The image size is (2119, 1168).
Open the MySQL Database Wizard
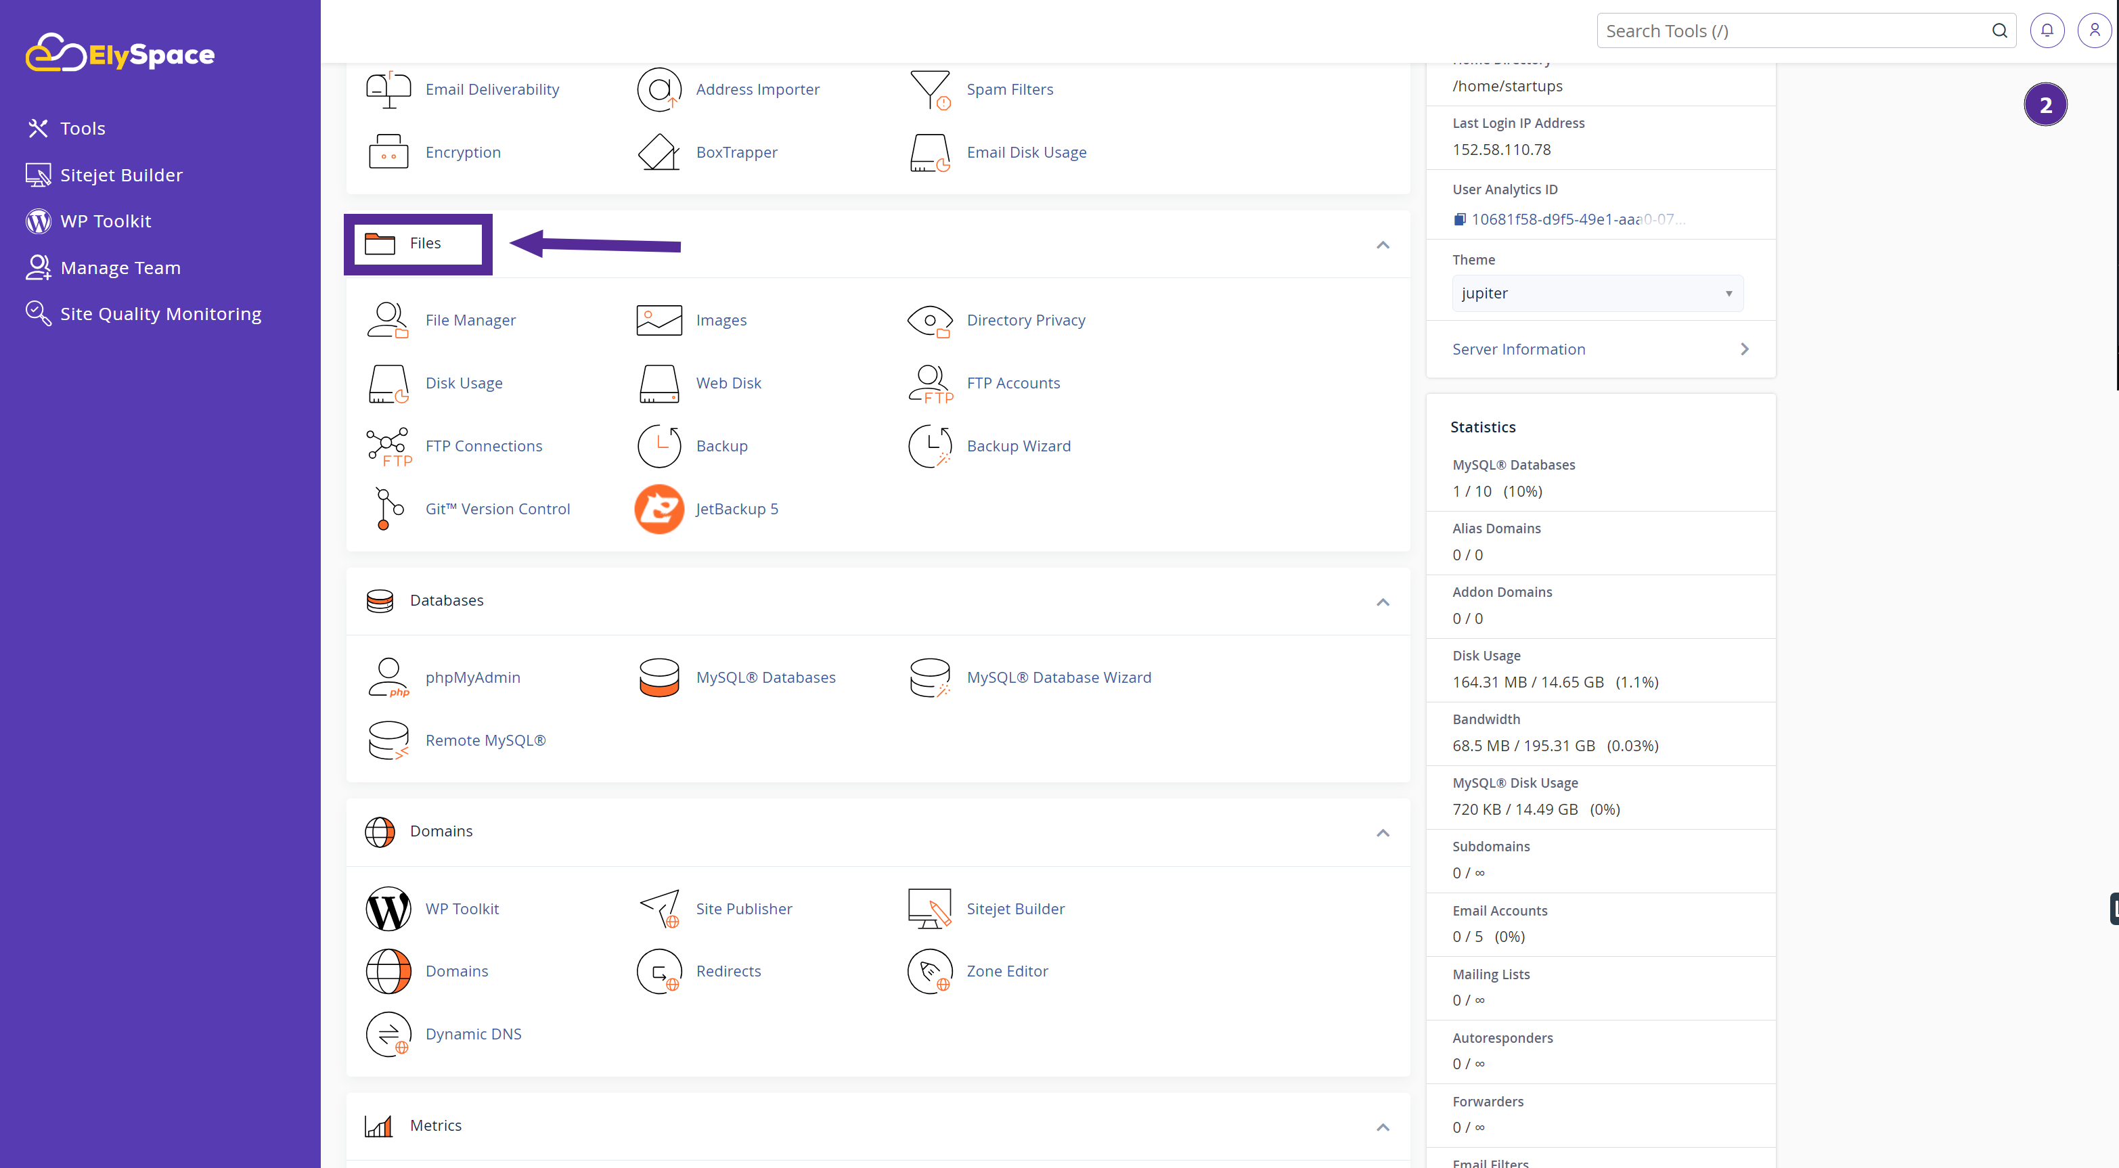pyautogui.click(x=1058, y=676)
